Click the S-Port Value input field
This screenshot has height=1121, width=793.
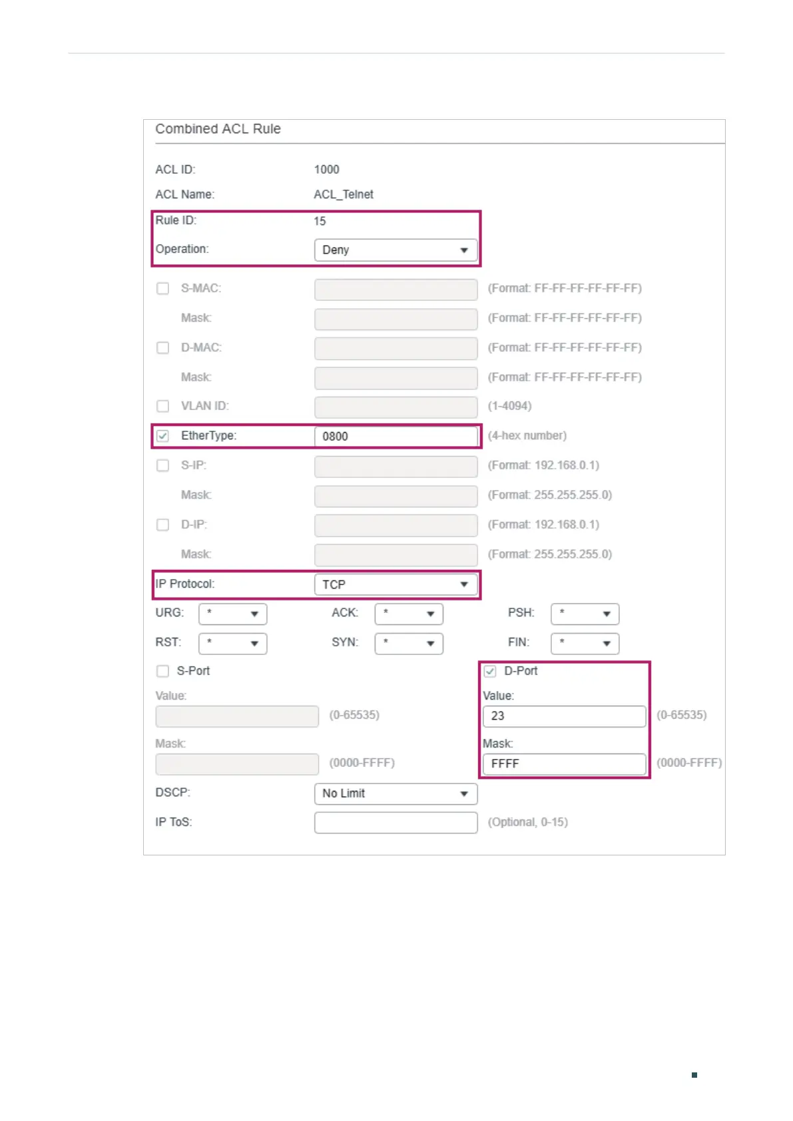(x=237, y=716)
